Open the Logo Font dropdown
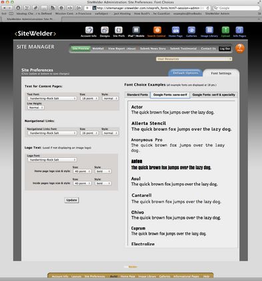Screen dimensions: 262x281 (52, 160)
